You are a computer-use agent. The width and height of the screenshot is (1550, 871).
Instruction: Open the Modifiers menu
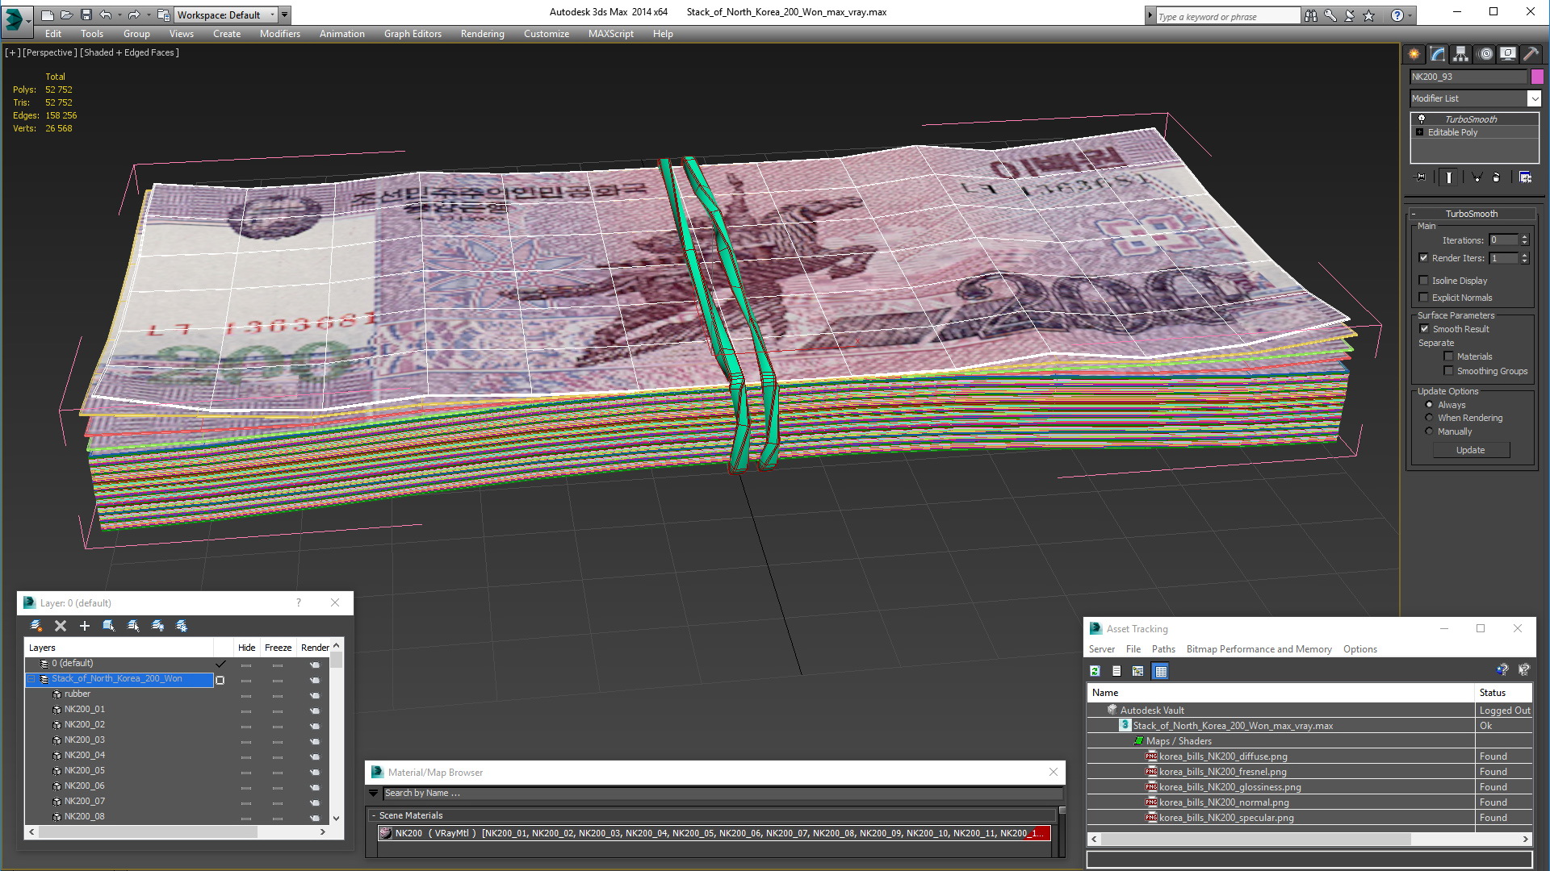[280, 34]
